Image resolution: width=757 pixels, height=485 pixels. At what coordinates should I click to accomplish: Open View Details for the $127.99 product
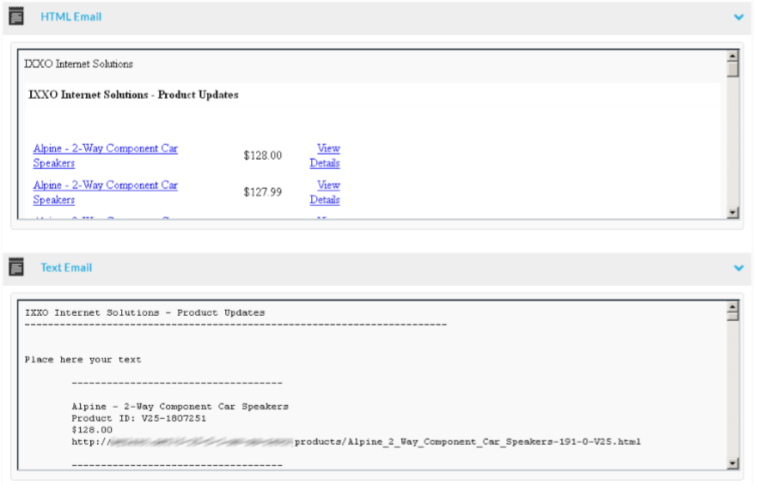325,192
